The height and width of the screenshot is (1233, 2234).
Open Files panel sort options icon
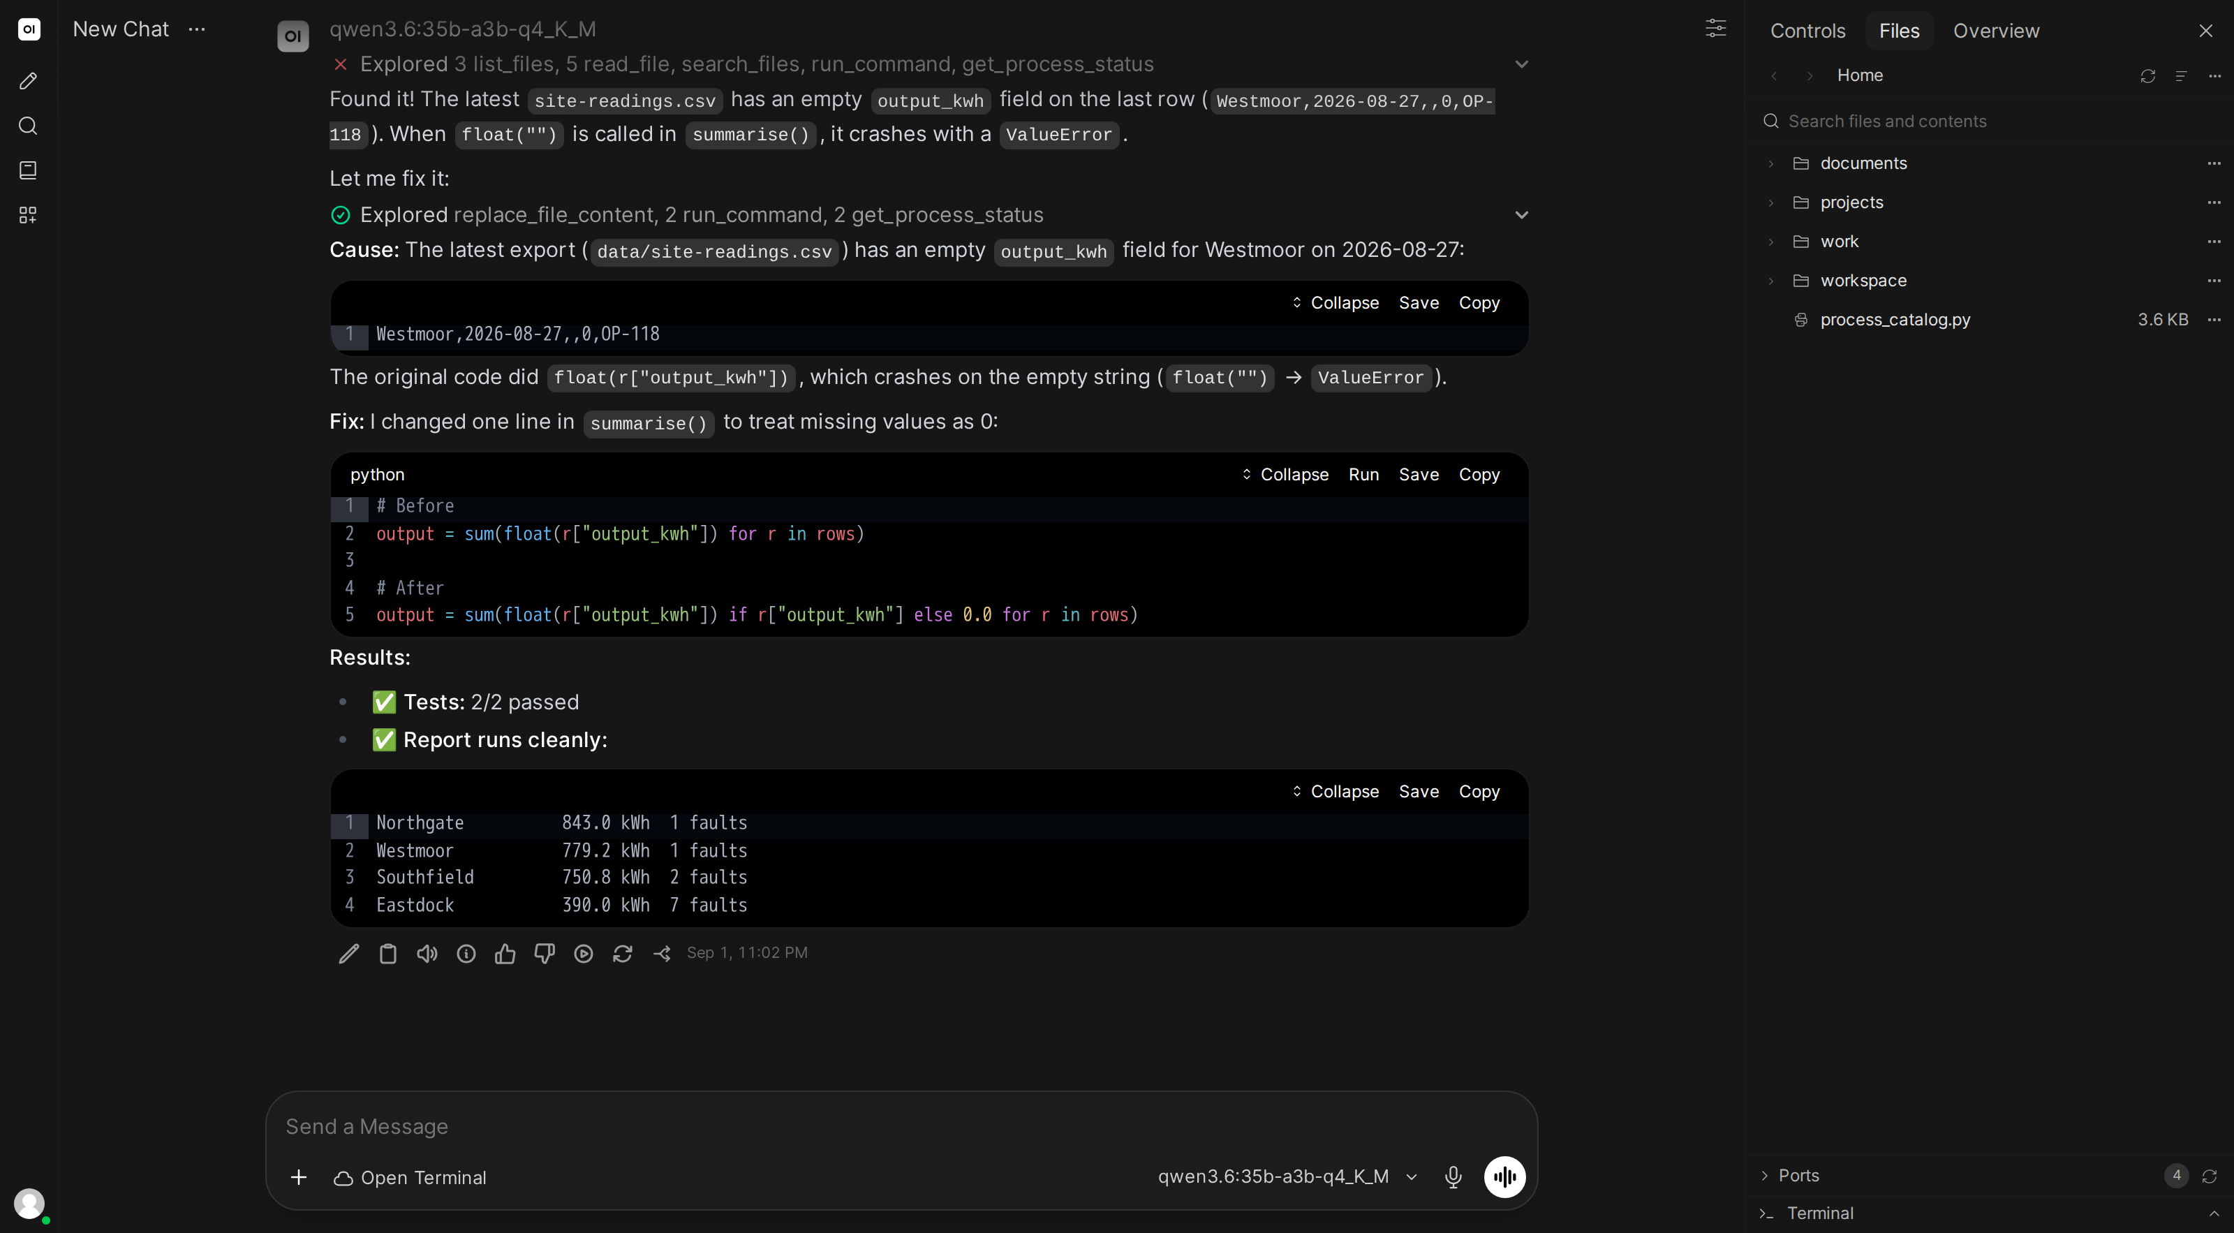[2180, 75]
